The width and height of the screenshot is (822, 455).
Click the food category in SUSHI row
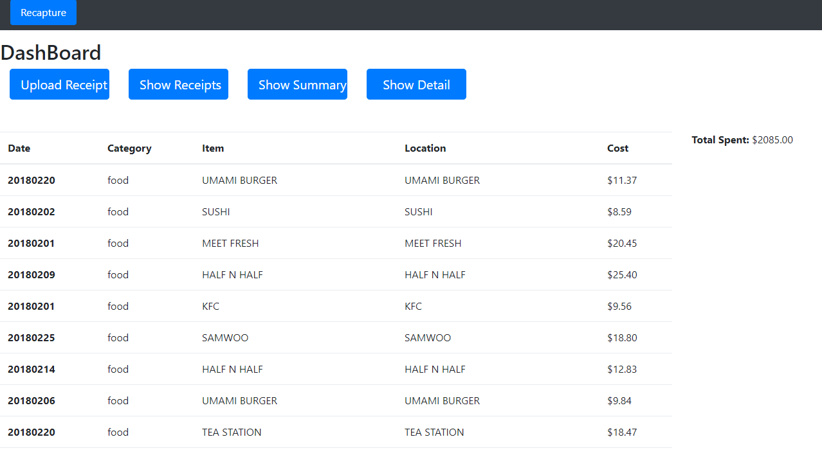click(118, 211)
